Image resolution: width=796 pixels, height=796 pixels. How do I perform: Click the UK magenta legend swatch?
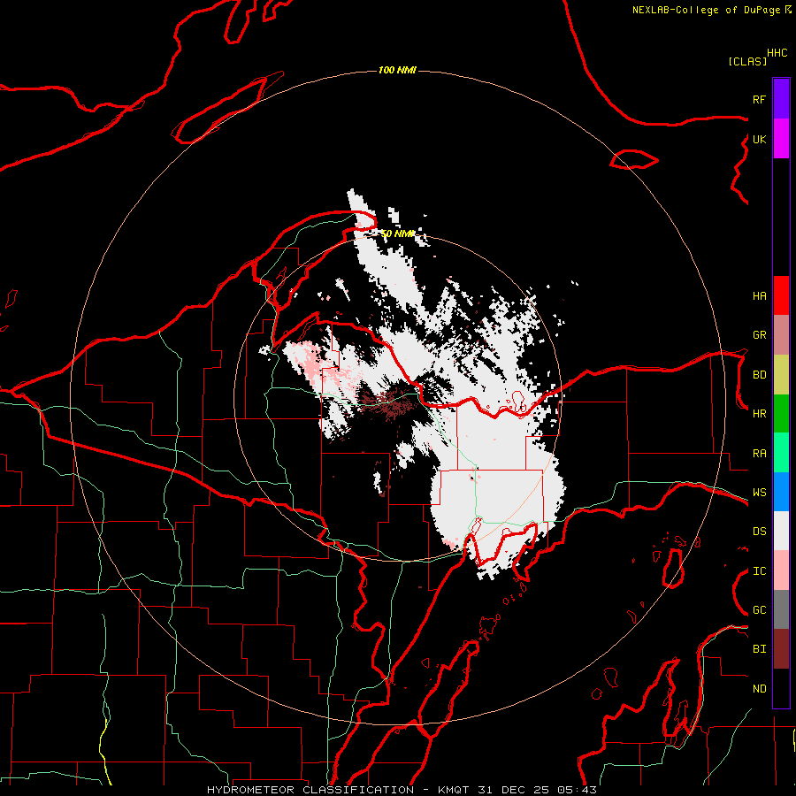781,139
